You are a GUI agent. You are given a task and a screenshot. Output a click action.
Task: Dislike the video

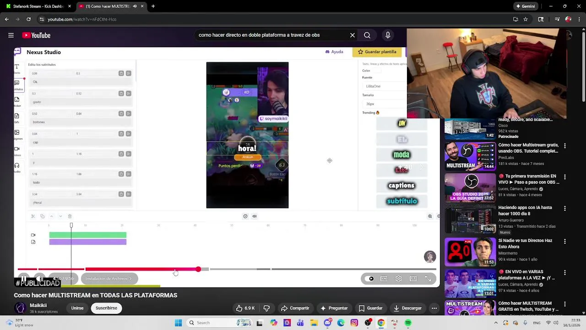tap(266, 308)
